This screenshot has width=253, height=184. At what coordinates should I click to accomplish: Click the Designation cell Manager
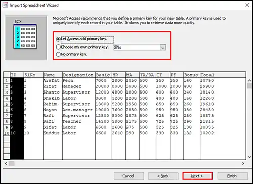point(72,86)
